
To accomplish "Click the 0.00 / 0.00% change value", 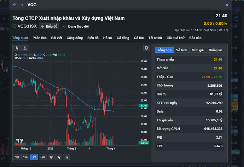I will point(215,24).
